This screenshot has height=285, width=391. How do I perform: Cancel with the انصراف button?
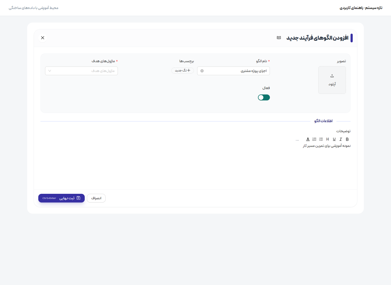coord(96,198)
